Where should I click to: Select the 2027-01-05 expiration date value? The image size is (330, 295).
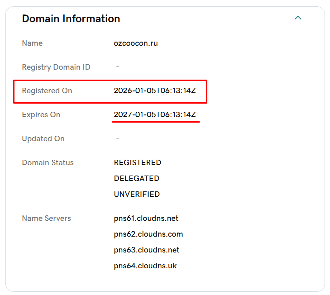tap(155, 115)
